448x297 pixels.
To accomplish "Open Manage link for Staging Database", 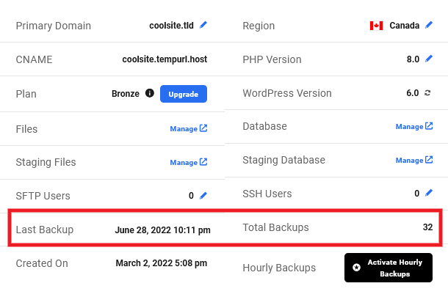I will 414,160.
